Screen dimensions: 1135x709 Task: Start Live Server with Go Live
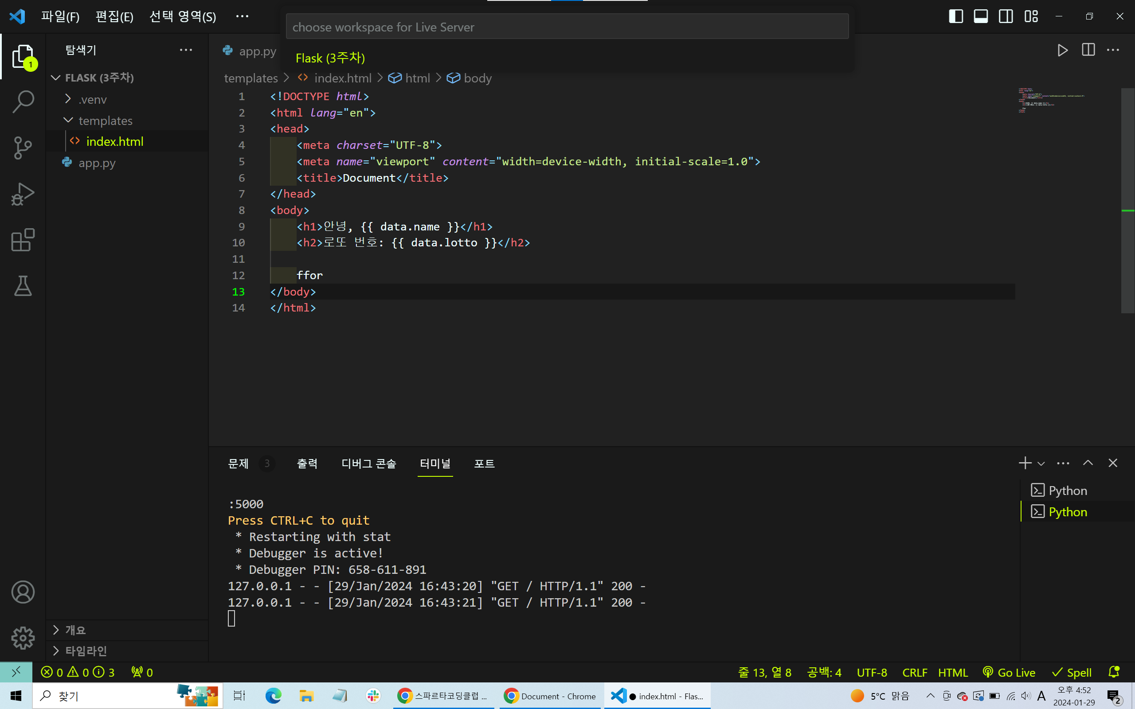1009,672
